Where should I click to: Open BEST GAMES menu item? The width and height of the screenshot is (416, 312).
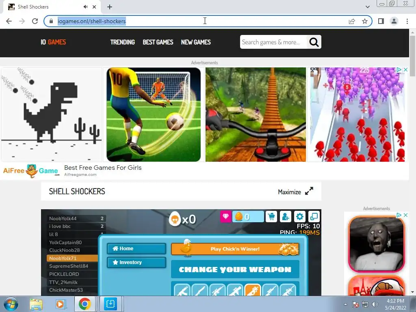click(158, 42)
